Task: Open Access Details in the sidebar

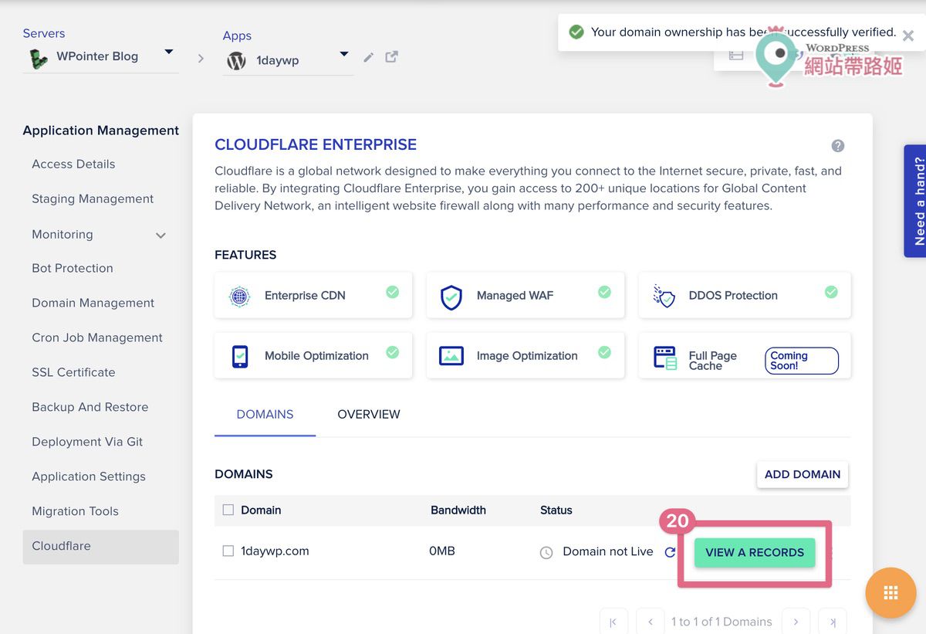Action: coord(73,164)
